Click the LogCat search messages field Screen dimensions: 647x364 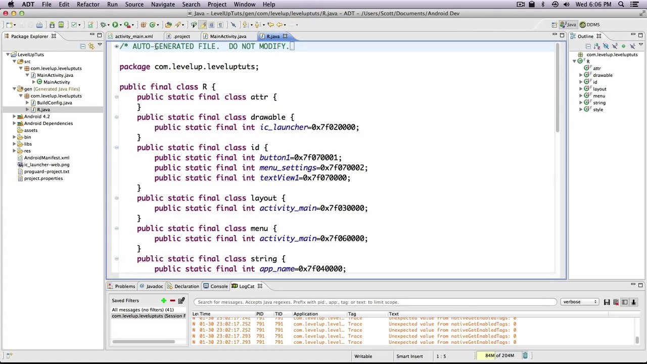pyautogui.click(x=375, y=302)
